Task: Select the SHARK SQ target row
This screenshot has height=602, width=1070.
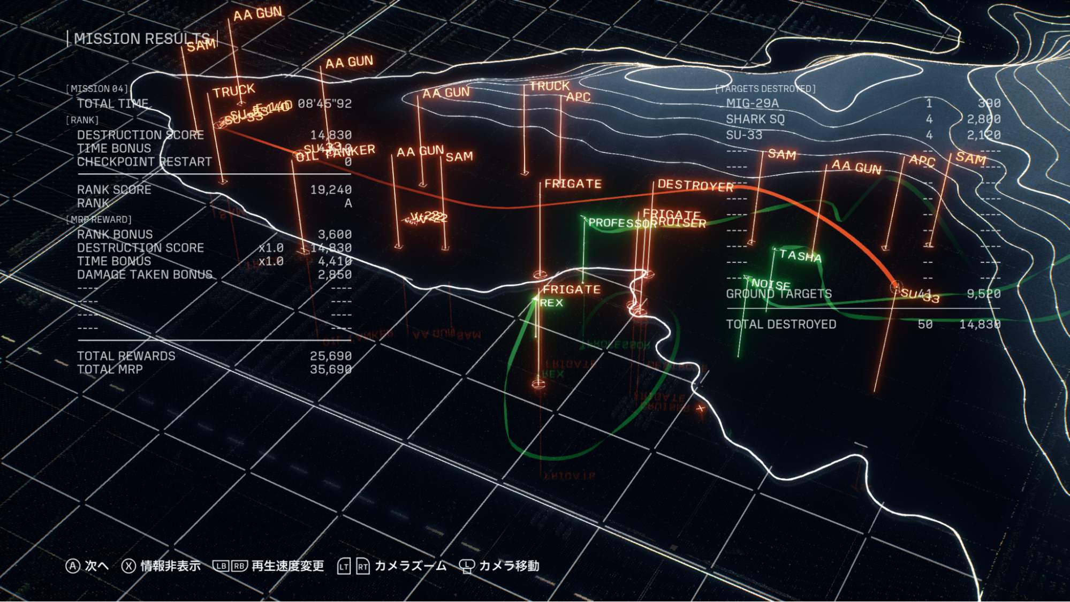Action: [x=863, y=119]
